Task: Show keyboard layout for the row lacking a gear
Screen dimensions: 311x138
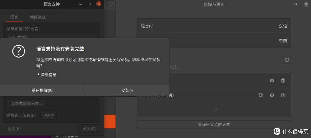Action: click(x=272, y=80)
